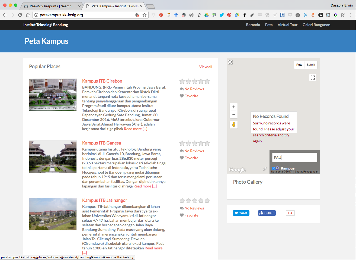Image resolution: width=356 pixels, height=260 pixels.
Task: Click the Google+ share button
Action: pyautogui.click(x=290, y=213)
